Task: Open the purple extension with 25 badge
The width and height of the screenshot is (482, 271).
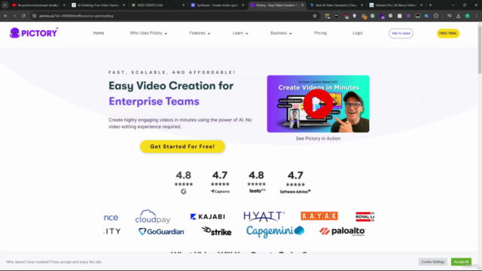Action: pyautogui.click(x=382, y=16)
